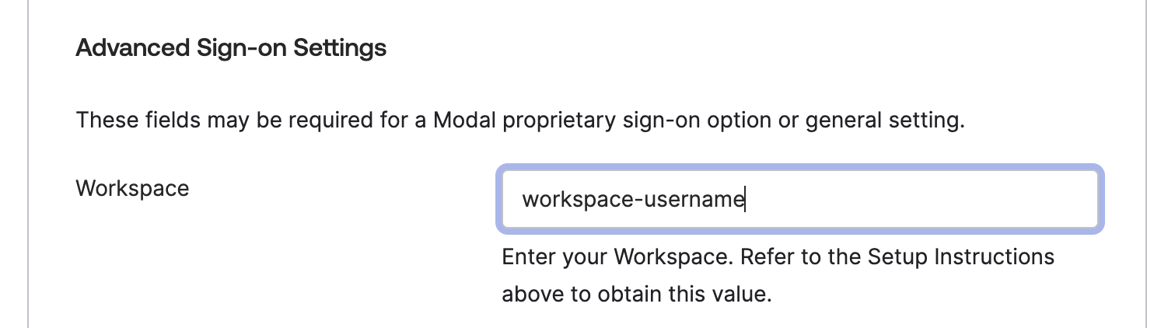Click the word "Modal" in the description

(463, 121)
